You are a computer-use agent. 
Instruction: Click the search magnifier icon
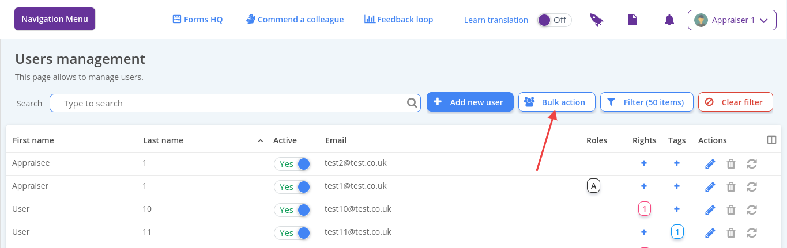tap(412, 103)
